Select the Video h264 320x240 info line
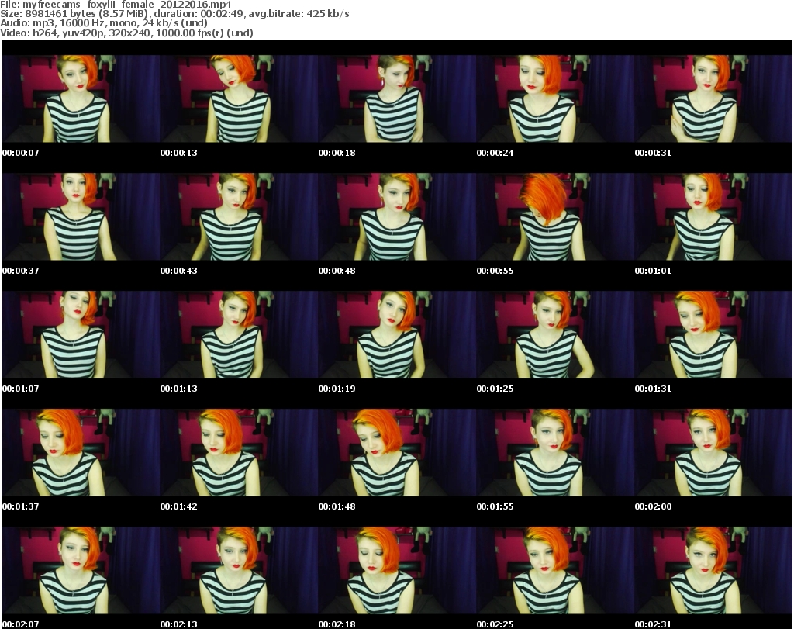Screen dimensions: 794x629 click(126, 33)
